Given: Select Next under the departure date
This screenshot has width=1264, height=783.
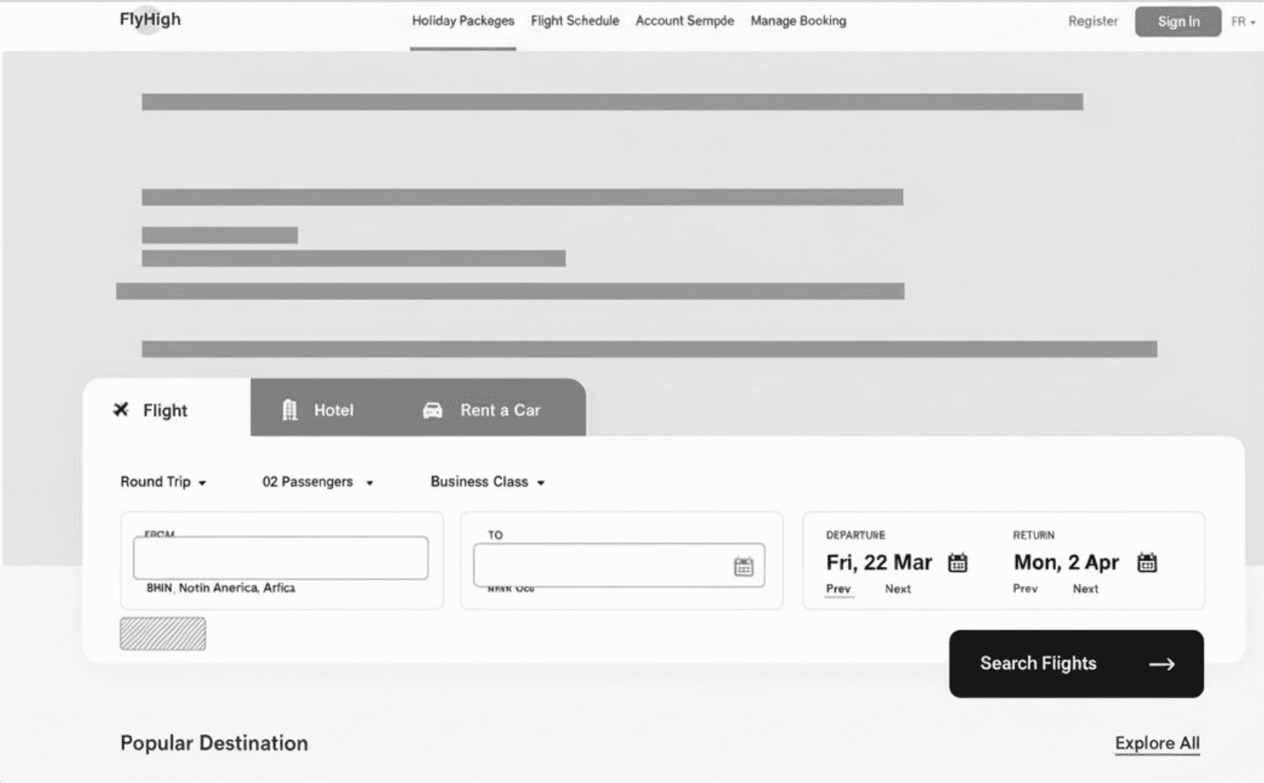Looking at the screenshot, I should pyautogui.click(x=897, y=589).
